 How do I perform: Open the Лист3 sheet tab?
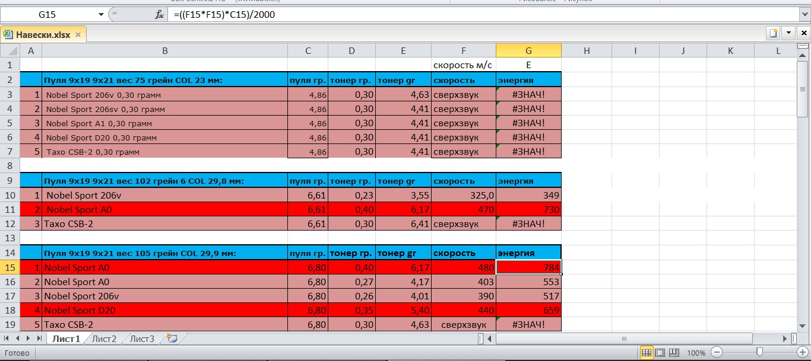pos(142,339)
